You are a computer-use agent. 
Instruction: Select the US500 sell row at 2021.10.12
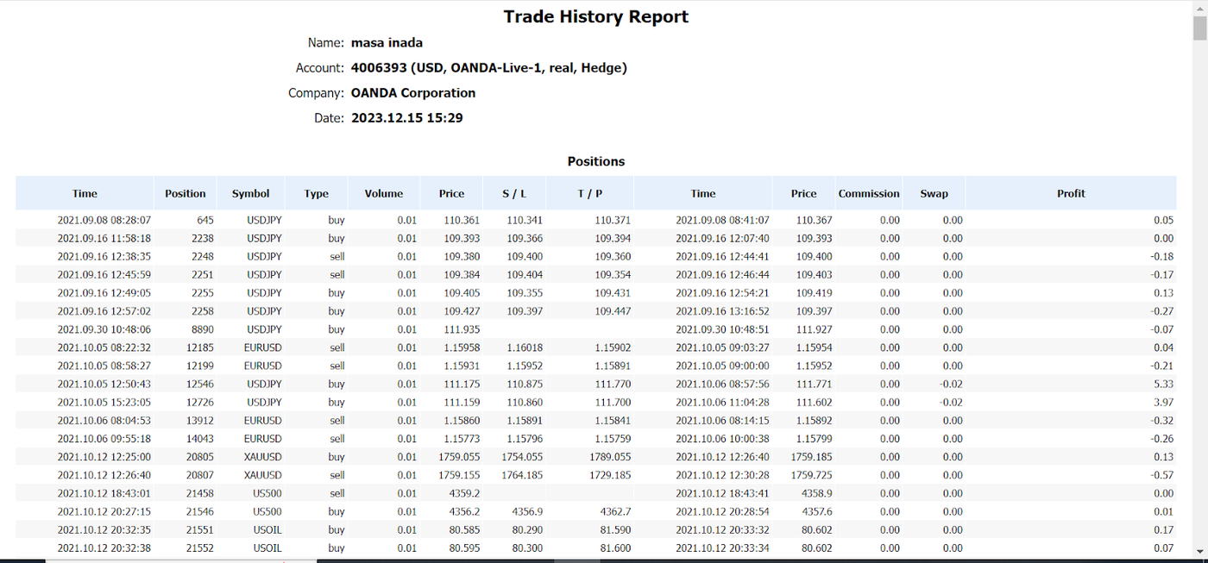tap(345, 492)
